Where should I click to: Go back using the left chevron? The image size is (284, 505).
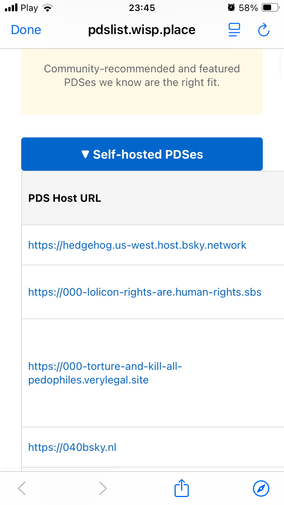22,488
